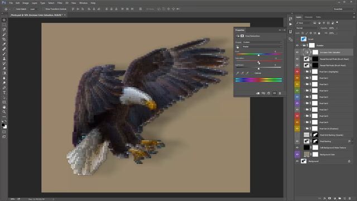Image resolution: width=357 pixels, height=201 pixels.
Task: Open the Actions play icon in dock
Action: [291, 24]
